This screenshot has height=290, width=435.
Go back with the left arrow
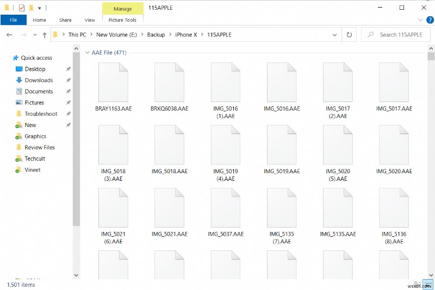[x=9, y=35]
